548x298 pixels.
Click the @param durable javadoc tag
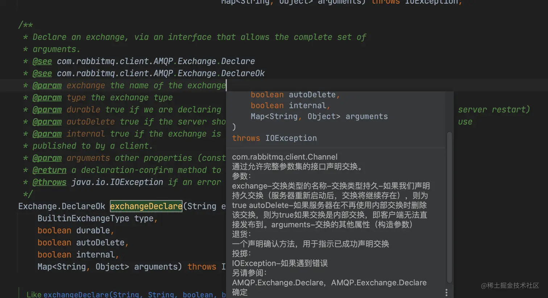[47, 110]
